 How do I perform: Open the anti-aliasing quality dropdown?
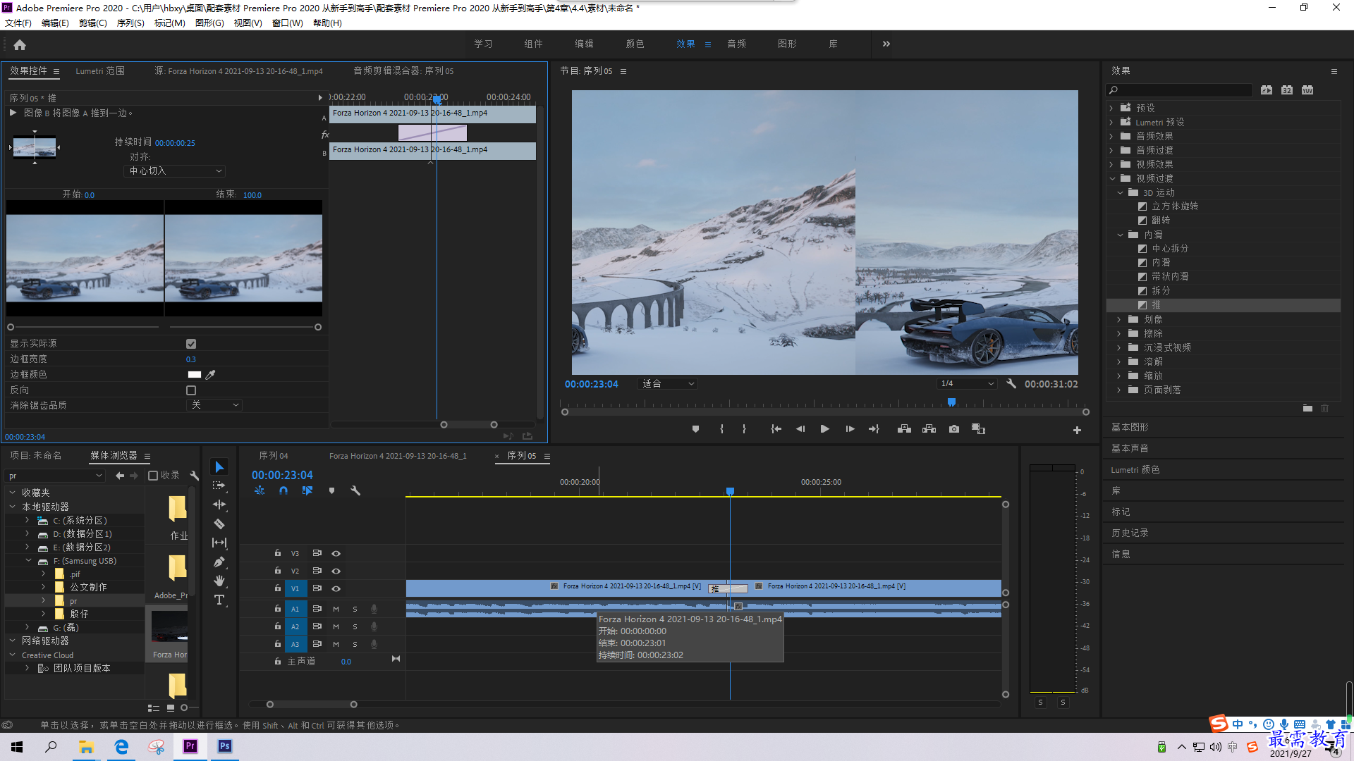(214, 405)
